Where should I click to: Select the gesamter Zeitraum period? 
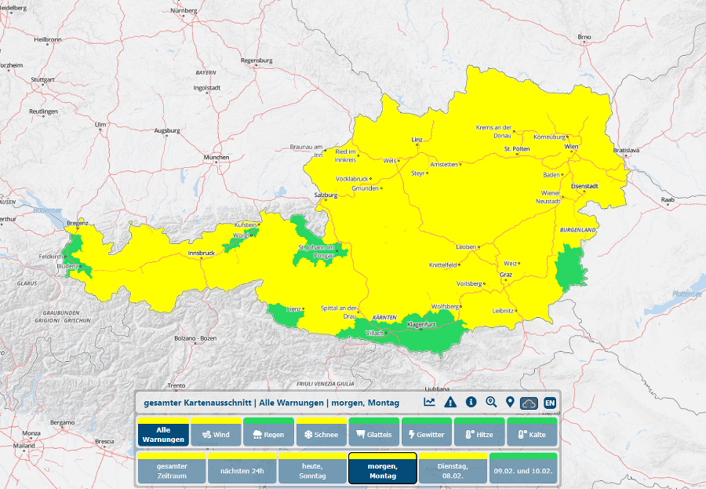[x=172, y=469]
